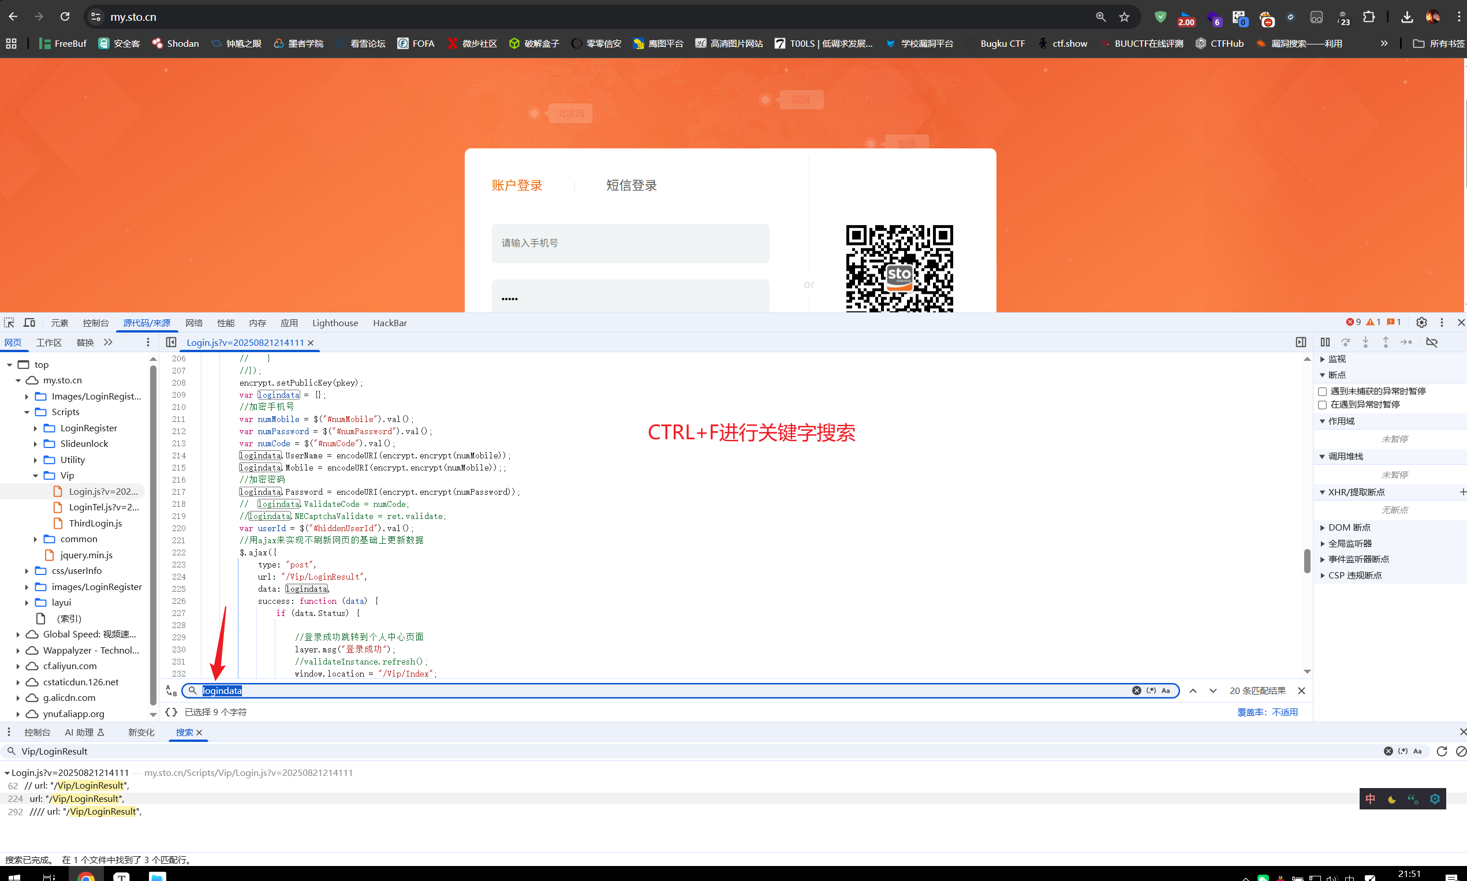Toggle device toolbar emulation icon
The width and height of the screenshot is (1467, 881).
click(x=29, y=322)
